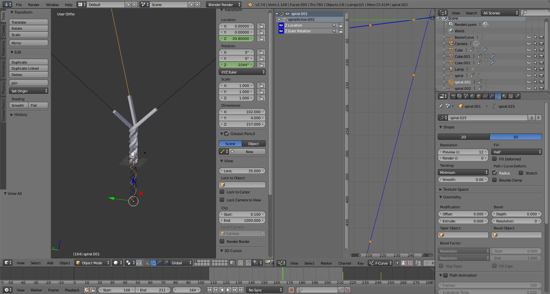Image resolution: width=550 pixels, height=294 pixels.
Task: Open the Global orientation dropdown
Action: click(181, 263)
